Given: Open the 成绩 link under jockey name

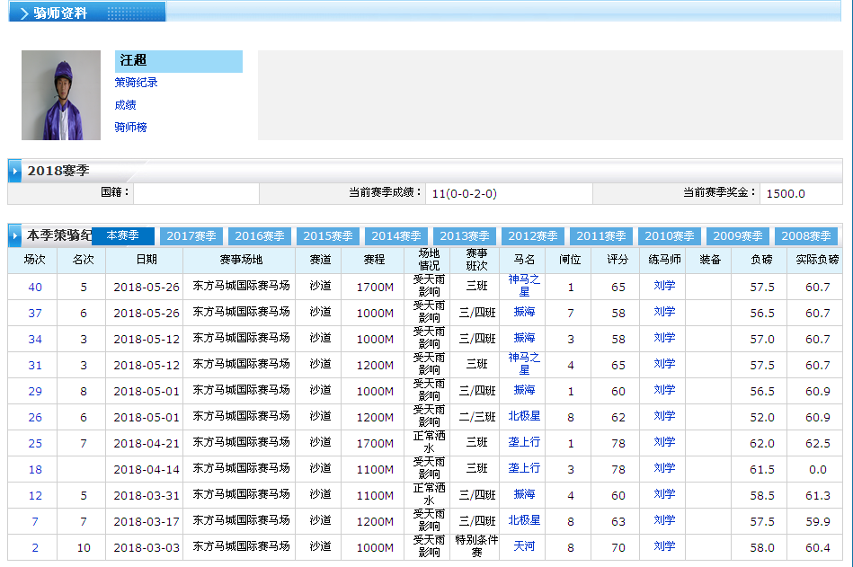Looking at the screenshot, I should click(126, 105).
